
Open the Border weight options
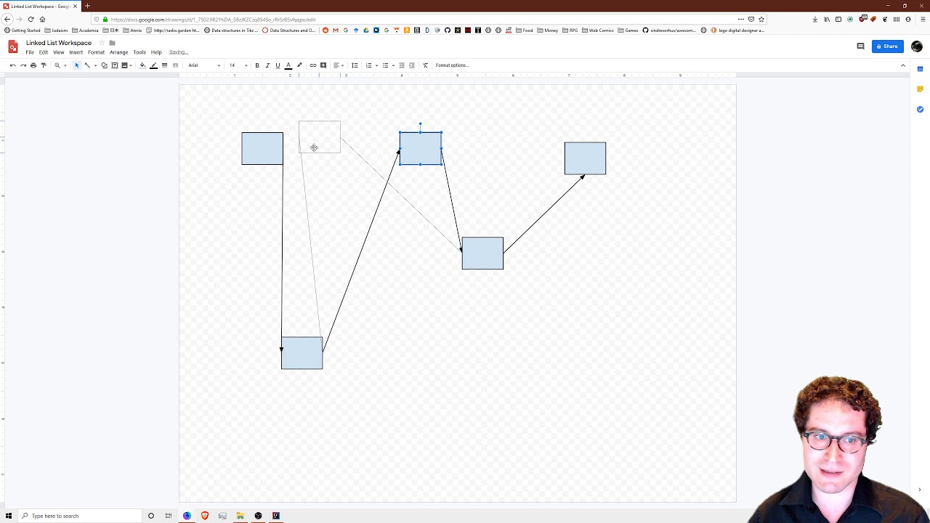point(164,65)
